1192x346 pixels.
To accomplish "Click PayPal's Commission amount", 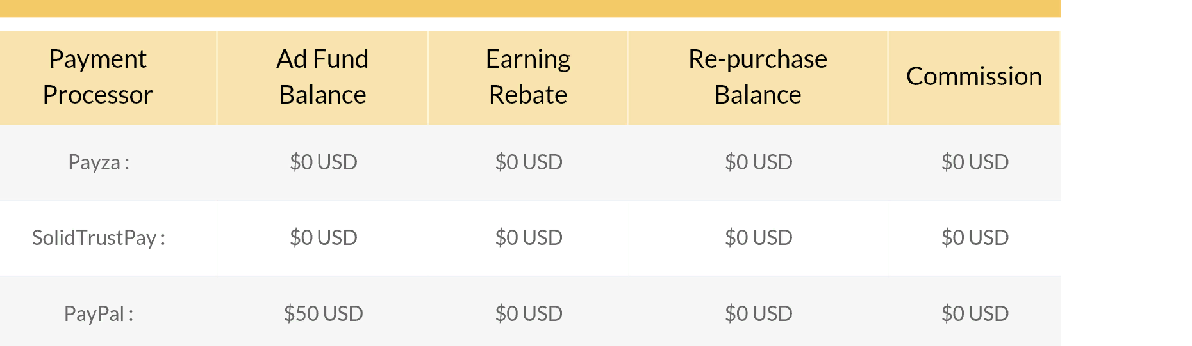I will [x=975, y=313].
